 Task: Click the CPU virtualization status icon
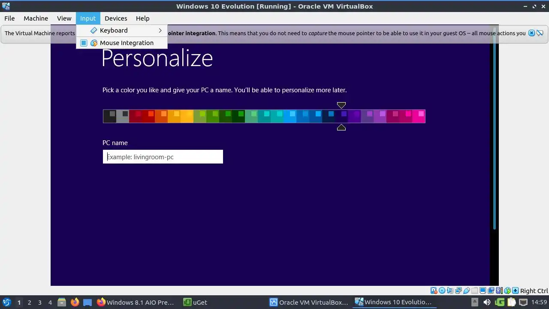[499, 291]
